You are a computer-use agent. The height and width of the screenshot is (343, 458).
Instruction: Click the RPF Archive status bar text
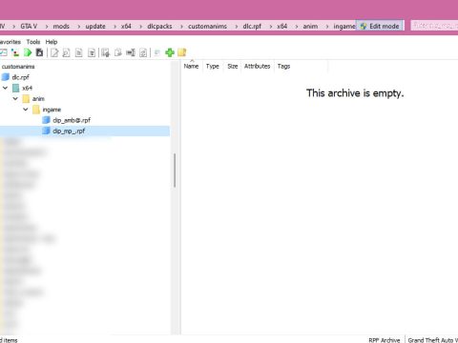pyautogui.click(x=385, y=340)
